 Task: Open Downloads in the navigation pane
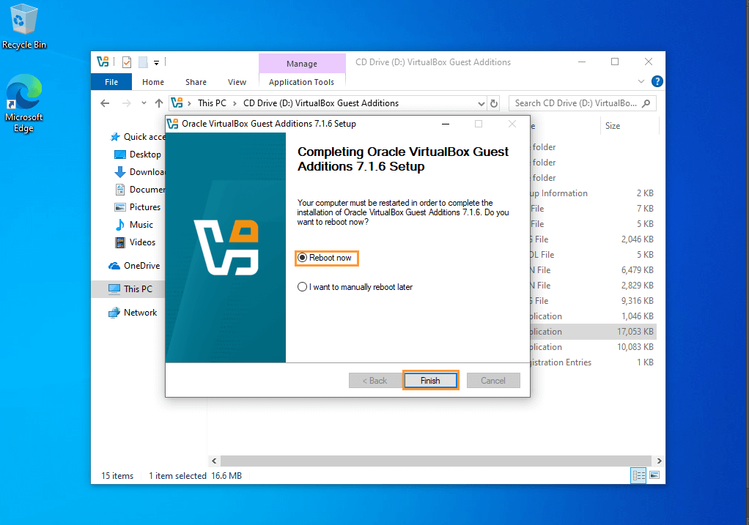point(140,172)
